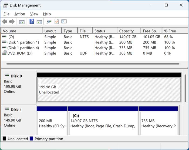This screenshot has height=150, width=189.
Task: Click the Healthy (P... status cell
Action: coord(104,53)
